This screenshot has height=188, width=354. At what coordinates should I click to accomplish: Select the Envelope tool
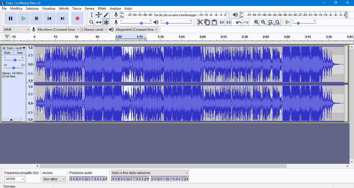[99, 15]
